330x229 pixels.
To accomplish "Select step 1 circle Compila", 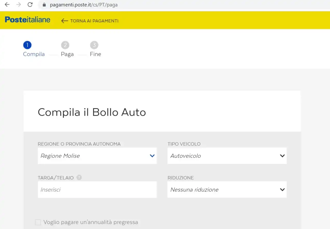I will pyautogui.click(x=27, y=45).
